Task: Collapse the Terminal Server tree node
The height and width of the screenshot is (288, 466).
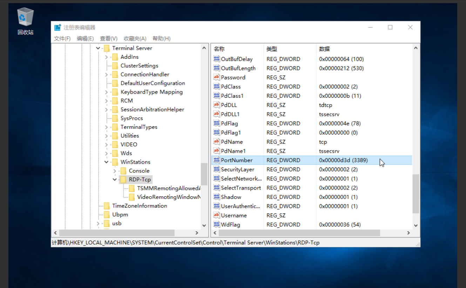Action: [x=98, y=48]
